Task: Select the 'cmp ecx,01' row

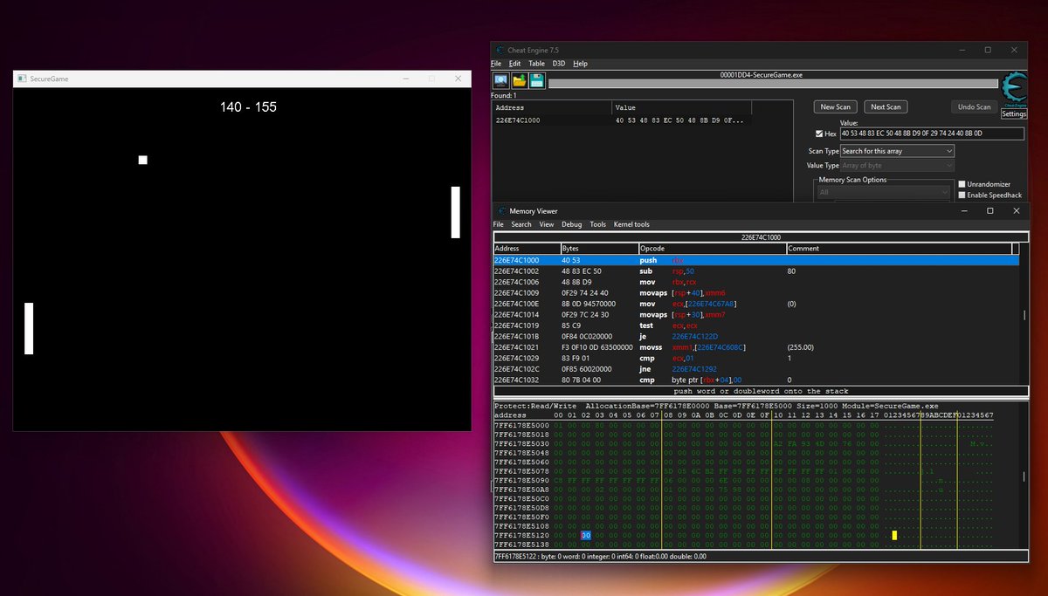Action: 756,358
